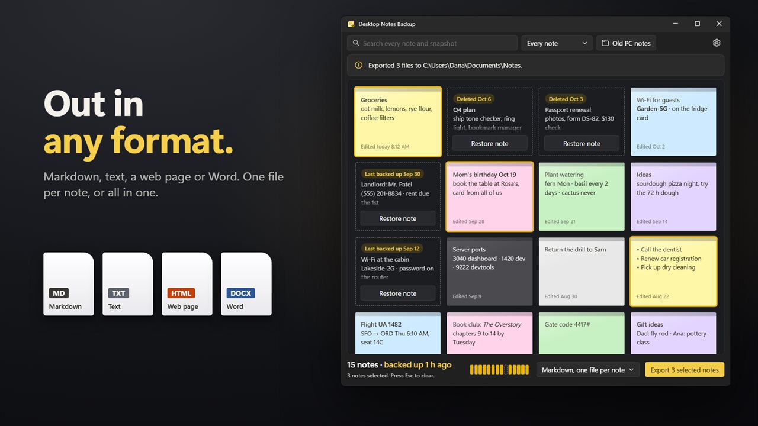This screenshot has width=758, height=426.
Task: Click the Desktop Notes Backup app icon
Action: (x=351, y=24)
